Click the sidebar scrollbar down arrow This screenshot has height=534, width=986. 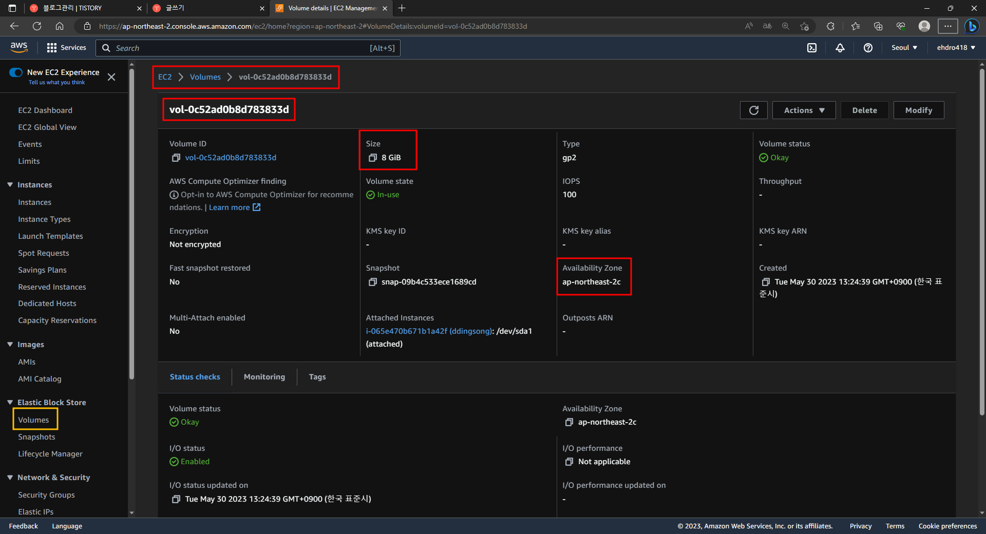pyautogui.click(x=131, y=512)
